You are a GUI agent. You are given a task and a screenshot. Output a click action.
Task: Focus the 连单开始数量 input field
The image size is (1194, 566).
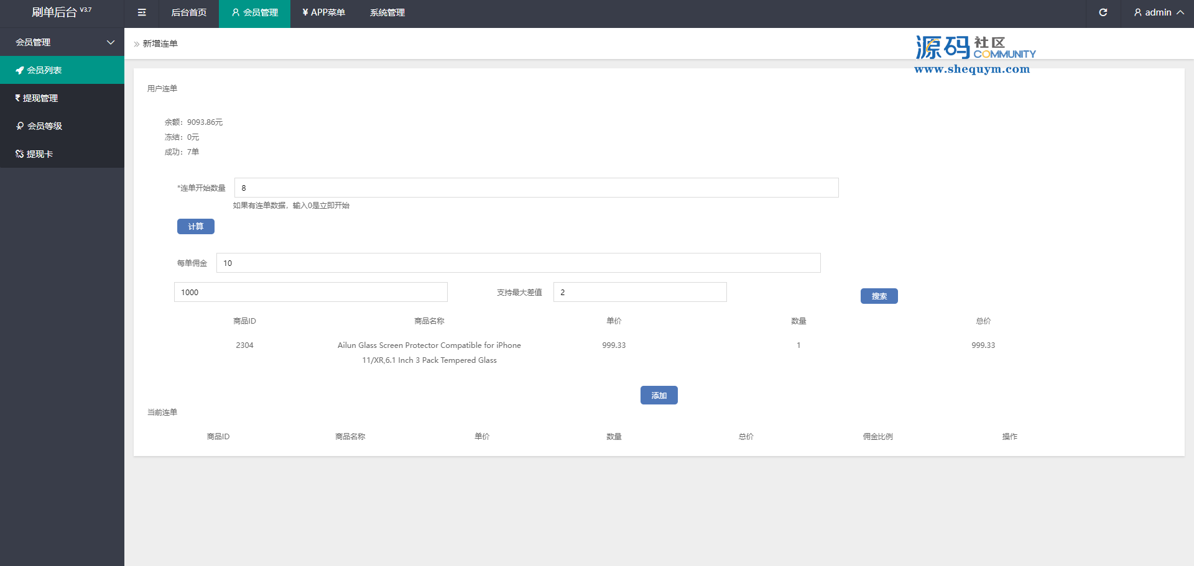[x=536, y=188]
